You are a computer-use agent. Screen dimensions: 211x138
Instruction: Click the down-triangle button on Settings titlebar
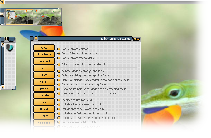point(138,39)
